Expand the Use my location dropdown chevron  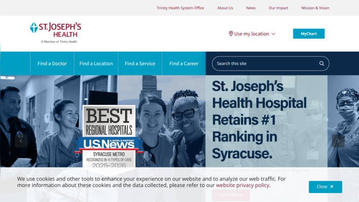[273, 34]
